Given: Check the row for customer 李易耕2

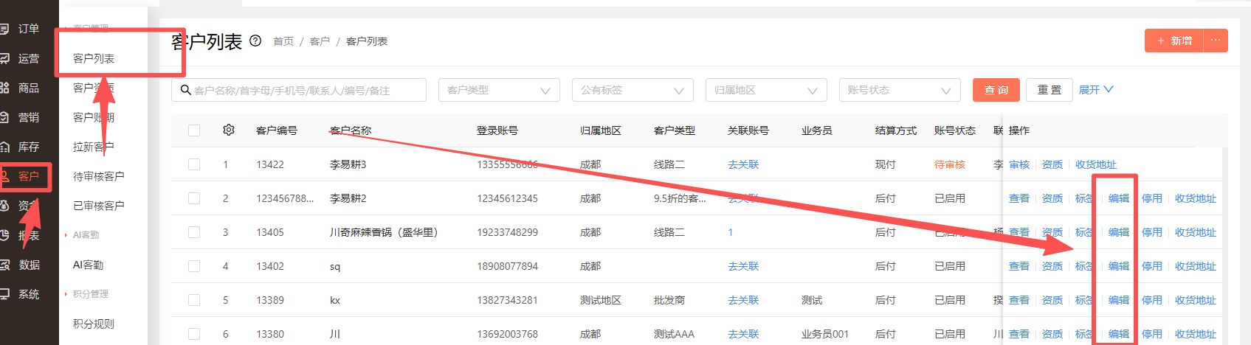Looking at the screenshot, I should click(x=194, y=198).
